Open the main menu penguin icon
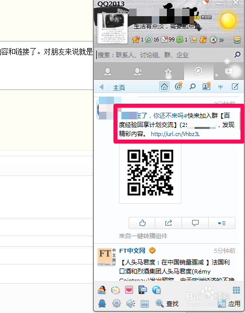This screenshot has height=313, width=245. point(102,303)
